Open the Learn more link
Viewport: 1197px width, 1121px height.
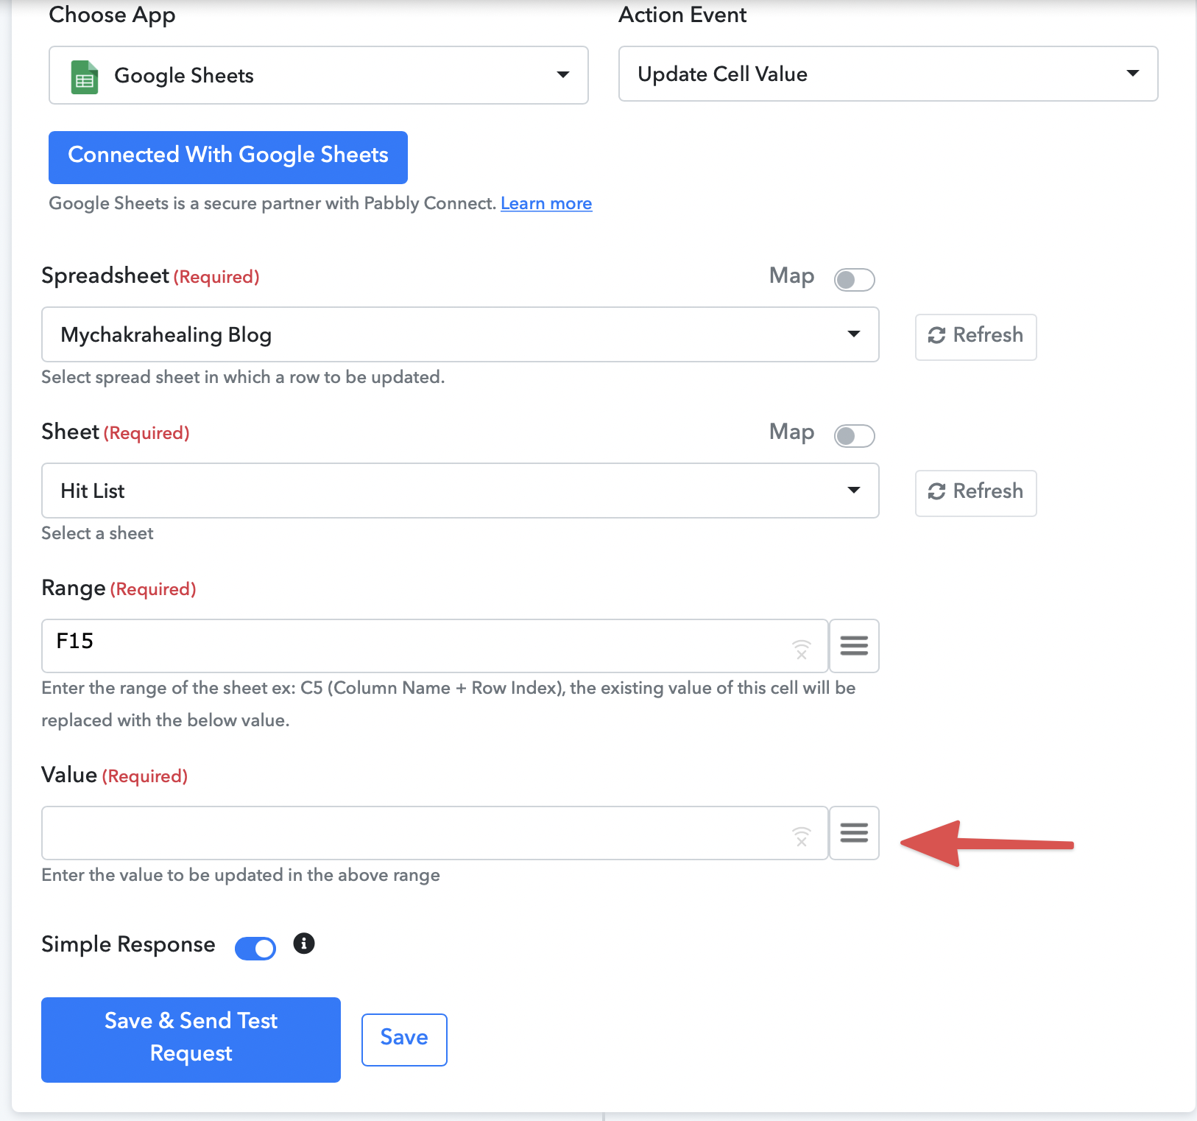click(x=546, y=203)
